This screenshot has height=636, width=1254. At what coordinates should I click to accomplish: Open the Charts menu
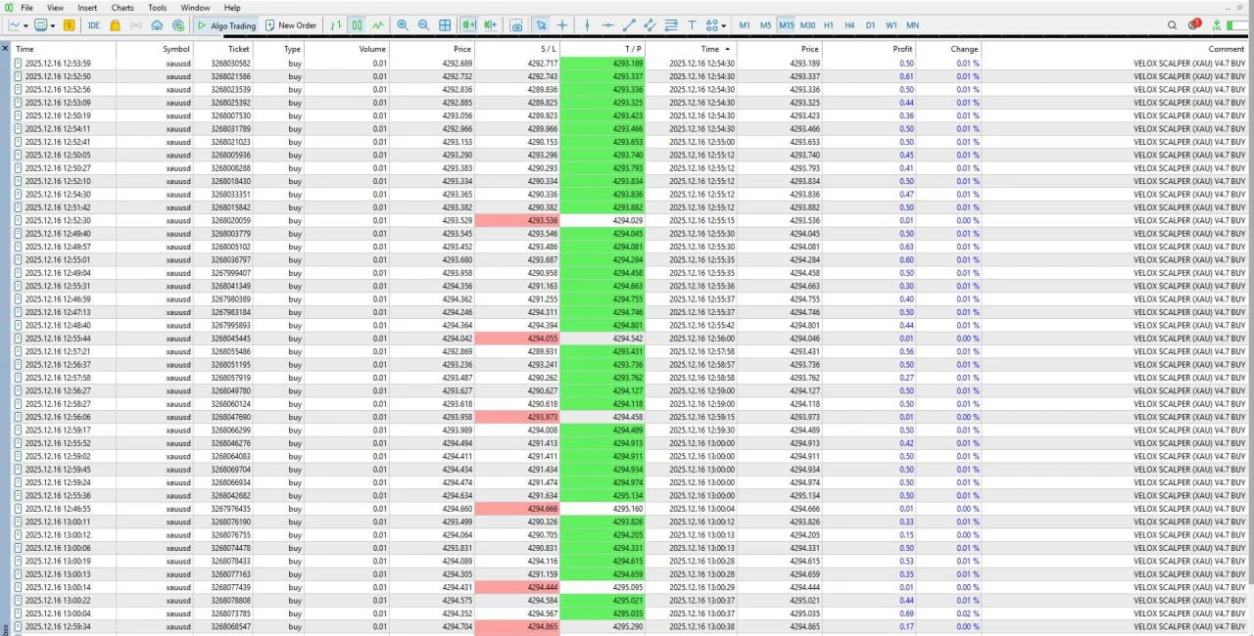click(x=121, y=7)
